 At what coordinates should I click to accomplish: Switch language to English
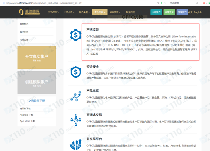(x=198, y=12)
